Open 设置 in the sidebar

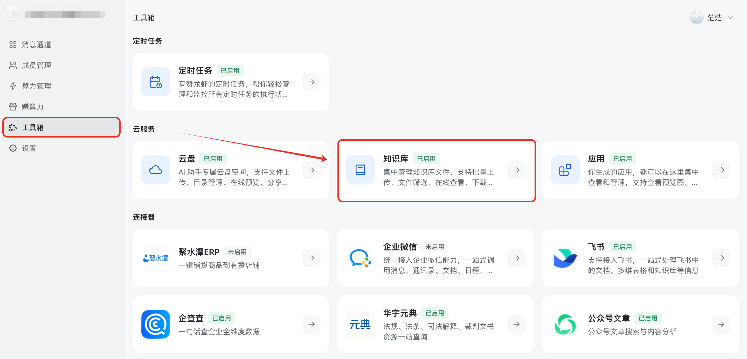61,148
